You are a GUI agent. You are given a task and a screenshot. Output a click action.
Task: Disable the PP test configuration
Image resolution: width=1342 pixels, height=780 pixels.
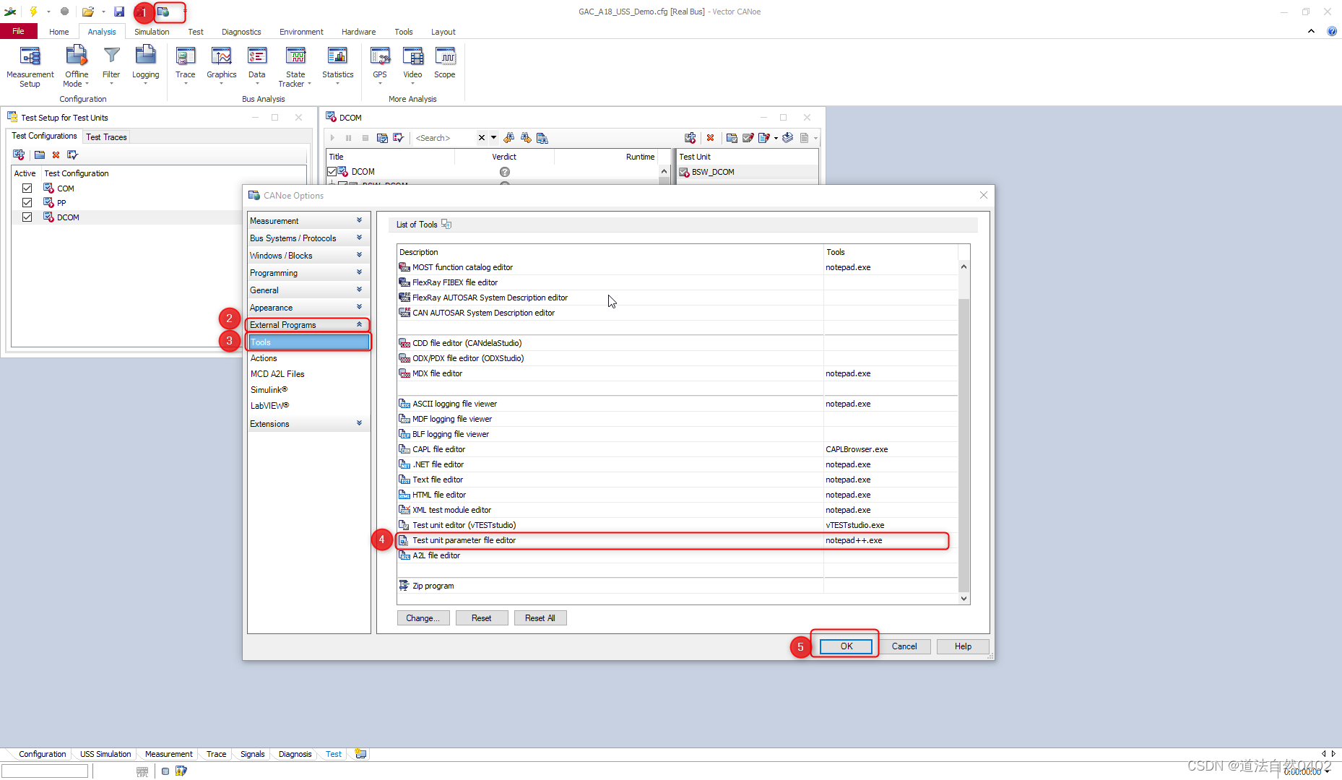pos(27,202)
